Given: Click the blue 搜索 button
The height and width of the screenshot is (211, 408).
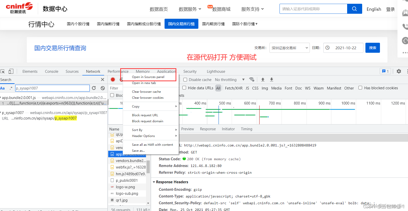Looking at the screenshot, I should click(x=372, y=48).
